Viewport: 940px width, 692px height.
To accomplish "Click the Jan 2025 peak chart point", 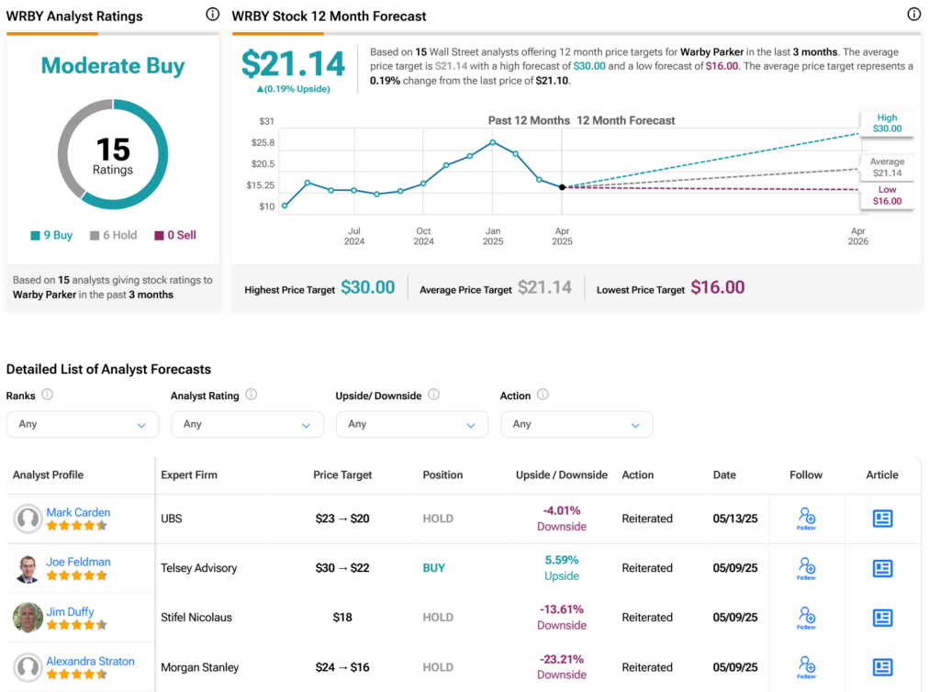I will pos(493,142).
